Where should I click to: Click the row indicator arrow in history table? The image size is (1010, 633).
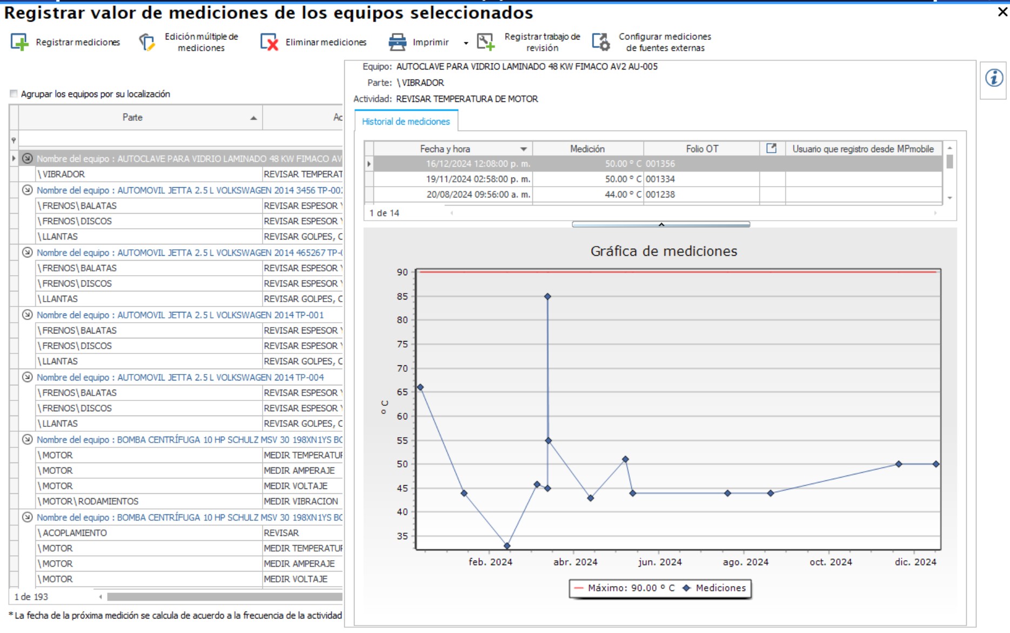point(369,164)
